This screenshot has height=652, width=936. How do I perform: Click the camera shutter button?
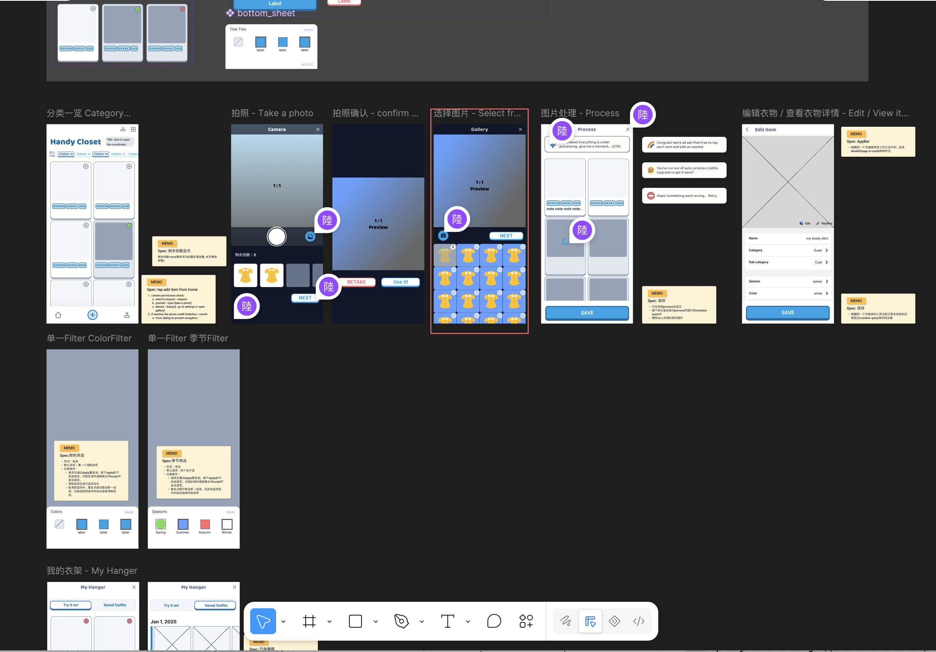277,237
